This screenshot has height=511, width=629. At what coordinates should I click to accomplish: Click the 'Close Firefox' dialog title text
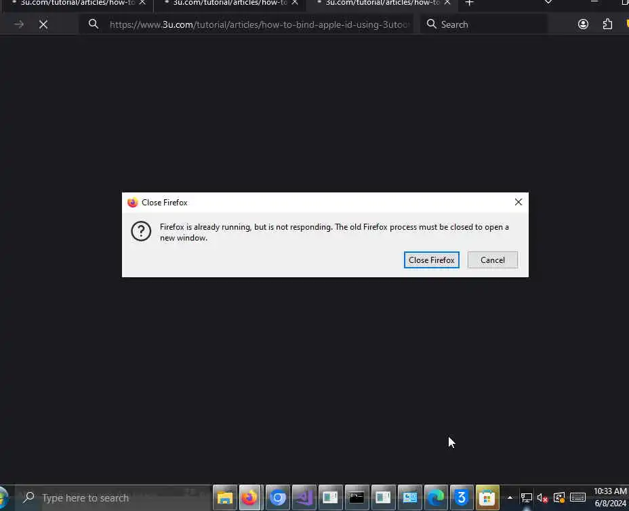pos(165,203)
